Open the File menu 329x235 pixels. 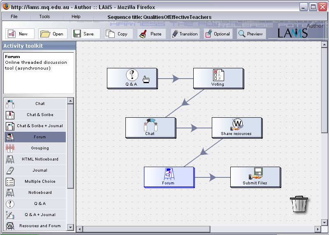tap(14, 17)
